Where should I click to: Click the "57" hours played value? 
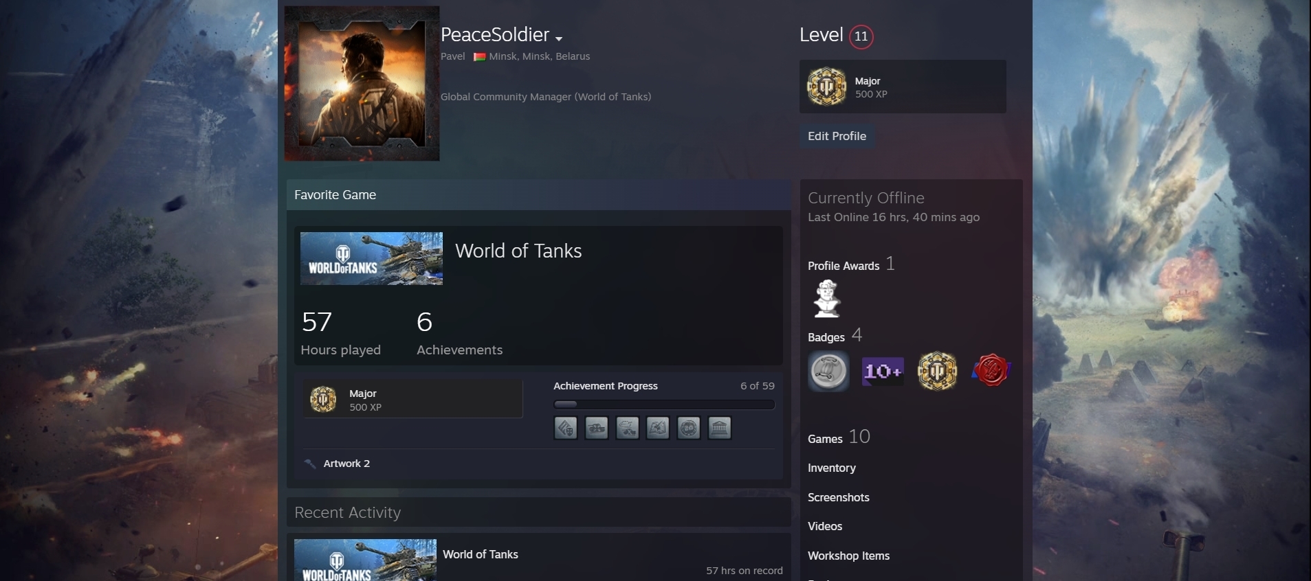pos(317,321)
